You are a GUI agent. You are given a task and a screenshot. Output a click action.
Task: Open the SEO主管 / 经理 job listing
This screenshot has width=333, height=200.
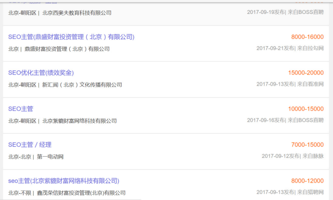(x=30, y=145)
